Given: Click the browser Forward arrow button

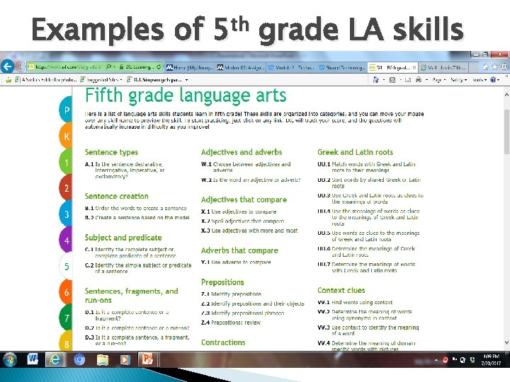Looking at the screenshot, I should [x=20, y=66].
